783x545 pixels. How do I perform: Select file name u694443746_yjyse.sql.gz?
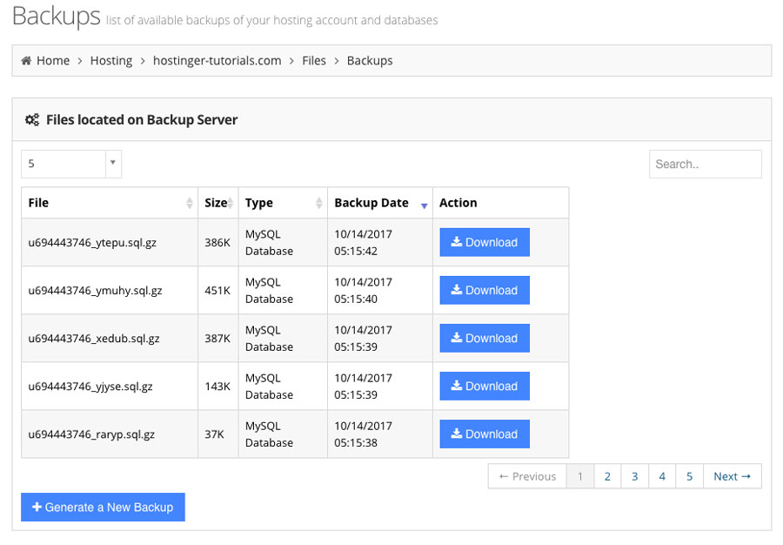click(90, 387)
